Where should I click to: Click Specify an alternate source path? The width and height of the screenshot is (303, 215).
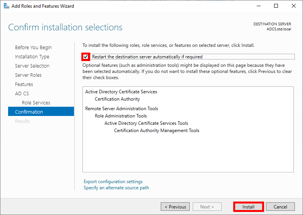point(116,188)
